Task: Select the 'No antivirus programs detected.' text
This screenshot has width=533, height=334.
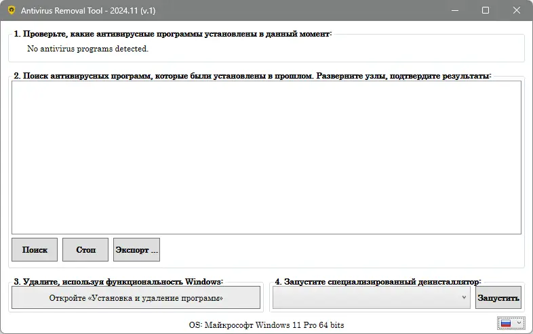Action: [x=87, y=49]
